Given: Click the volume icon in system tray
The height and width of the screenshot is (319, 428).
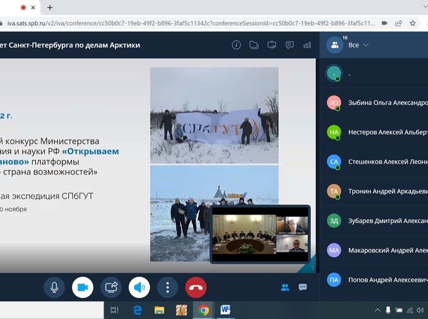Looking at the screenshot, I should (420, 310).
